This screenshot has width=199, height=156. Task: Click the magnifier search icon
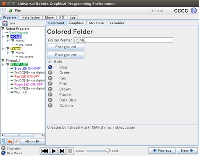[3, 141]
